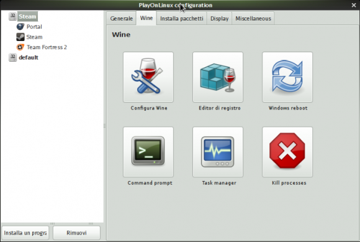Click the 32-bit drive icon beside default
The width and height of the screenshot is (360, 242).
12,57
